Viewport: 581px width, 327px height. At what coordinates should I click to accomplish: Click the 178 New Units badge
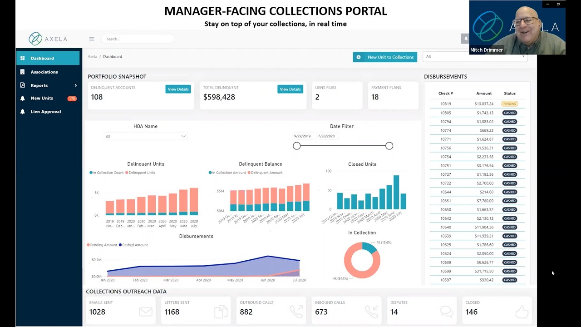[72, 99]
